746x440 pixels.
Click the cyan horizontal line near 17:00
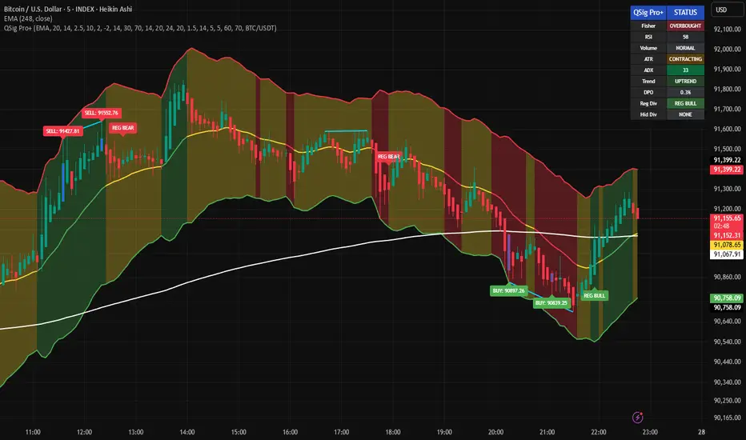[x=346, y=131]
